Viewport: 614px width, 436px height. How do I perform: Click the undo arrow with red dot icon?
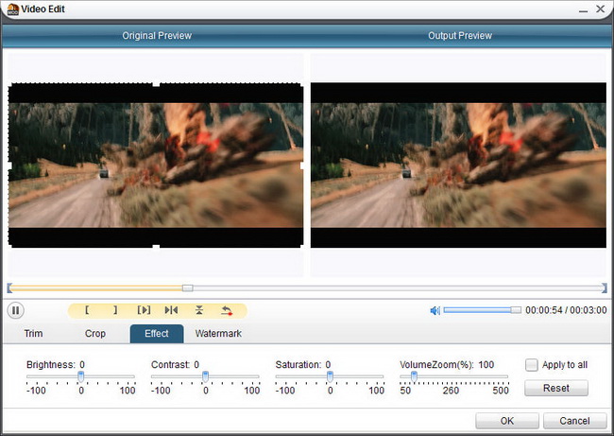pos(227,310)
